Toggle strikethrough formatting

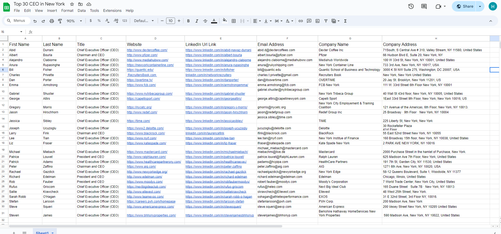(205, 21)
